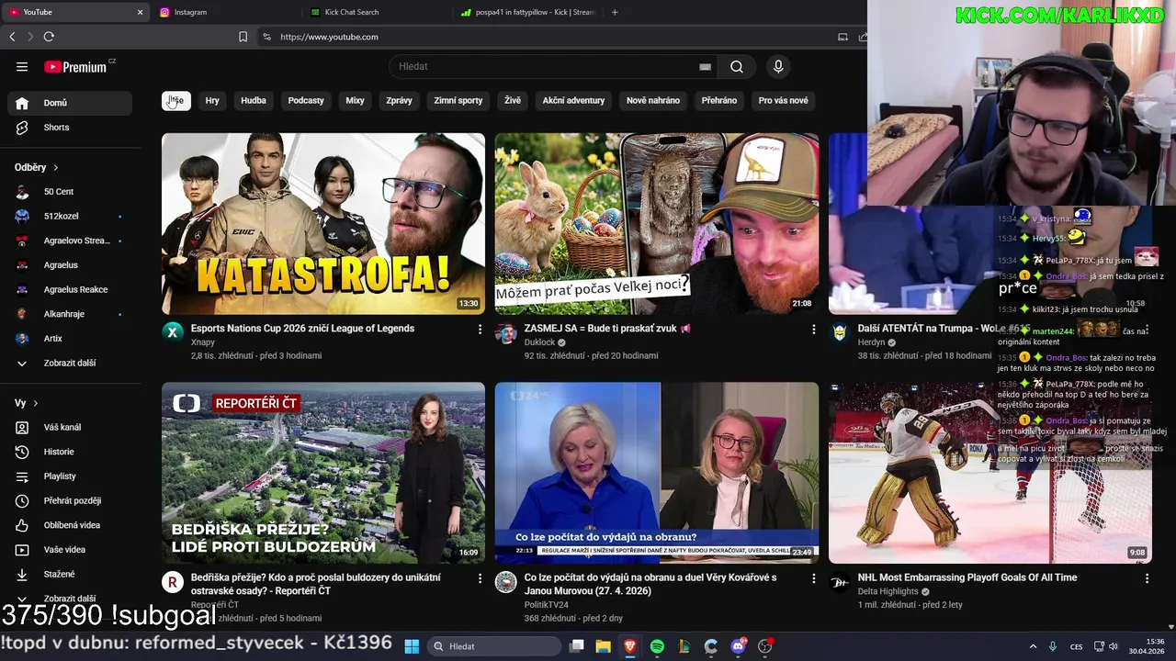Open the Xnapy channel avatar
1176x661 pixels.
pos(173,332)
